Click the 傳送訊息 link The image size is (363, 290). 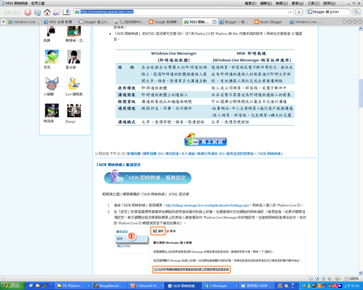pyautogui.click(x=172, y=154)
